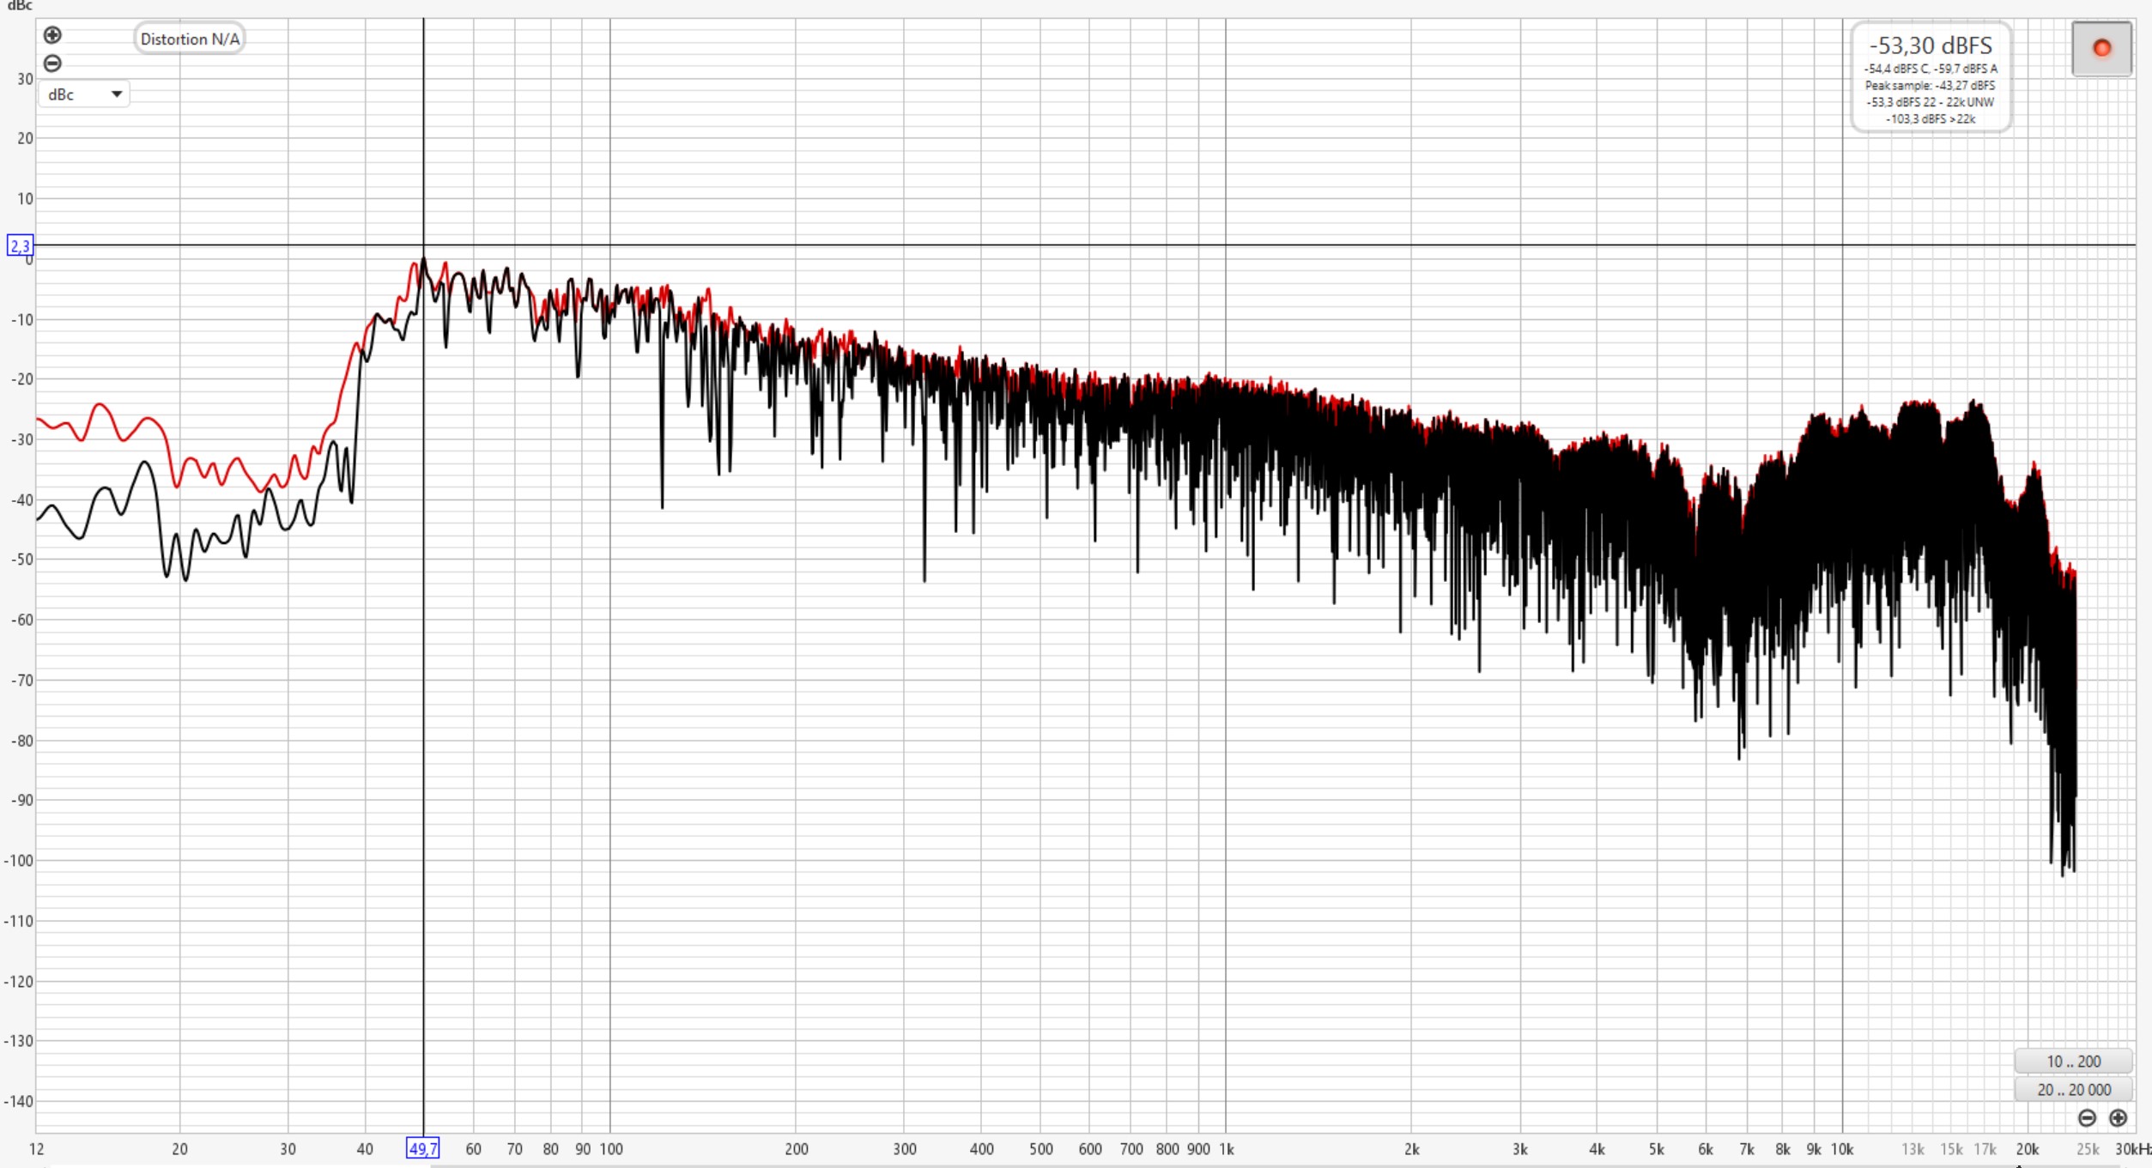
Task: Click the 20k label on frequency axis
Action: click(x=2027, y=1149)
